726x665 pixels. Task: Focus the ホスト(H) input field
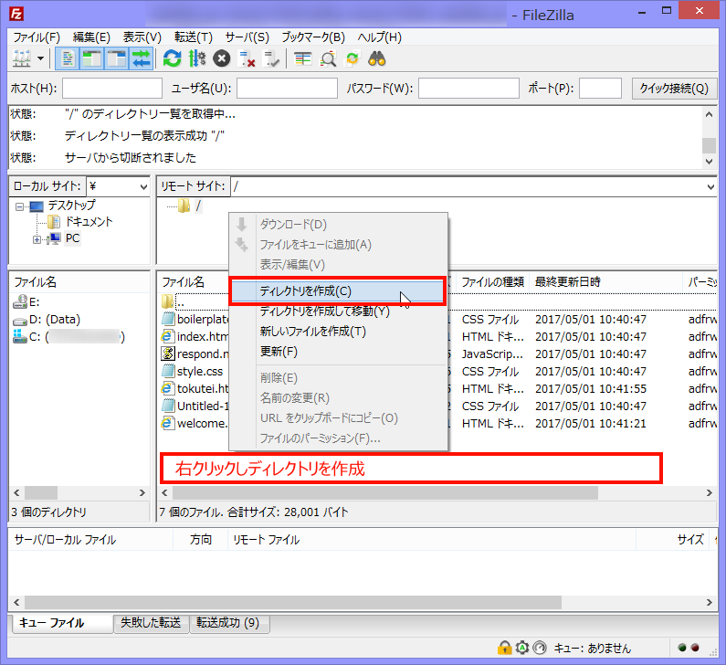(112, 88)
